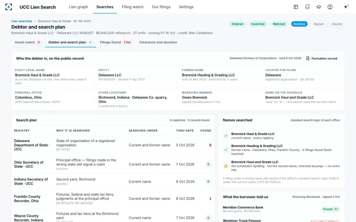This screenshot has height=222, width=356.
Task: Click the red 6 found count for Delaware
Action: click(x=210, y=145)
